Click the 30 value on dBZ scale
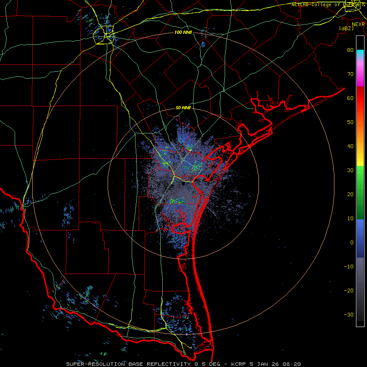367x367 pixels. pos(350,170)
